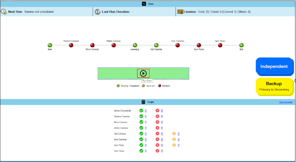Open the log folder link
Screen dimensions: 296x162
(286, 102)
